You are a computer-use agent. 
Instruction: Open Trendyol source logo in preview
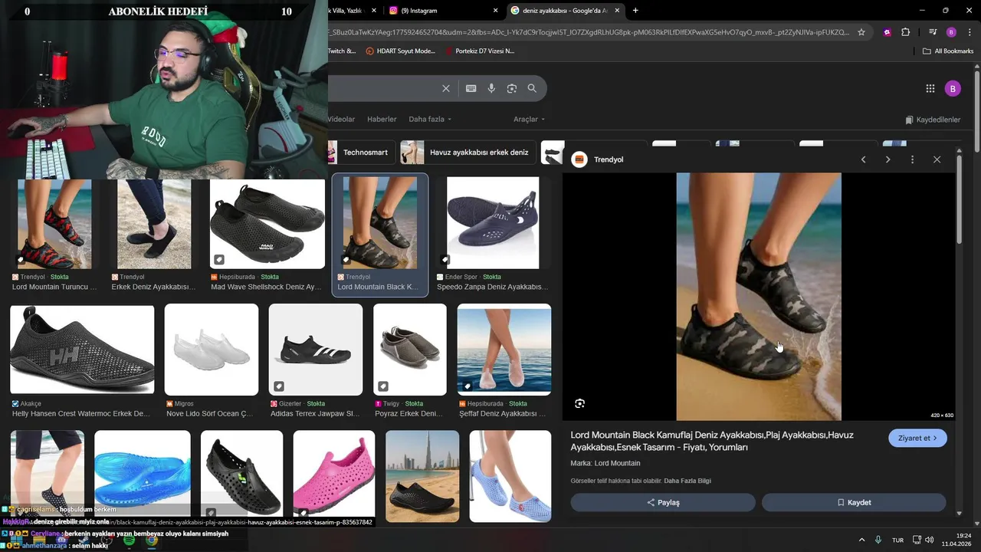coord(579,159)
